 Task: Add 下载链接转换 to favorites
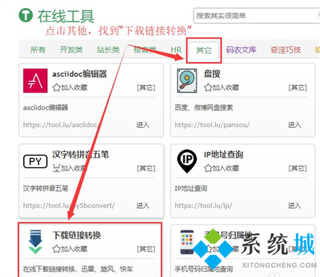(x=70, y=249)
